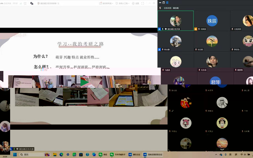Select the 姝辰 blue avatar participant tile

point(212,21)
